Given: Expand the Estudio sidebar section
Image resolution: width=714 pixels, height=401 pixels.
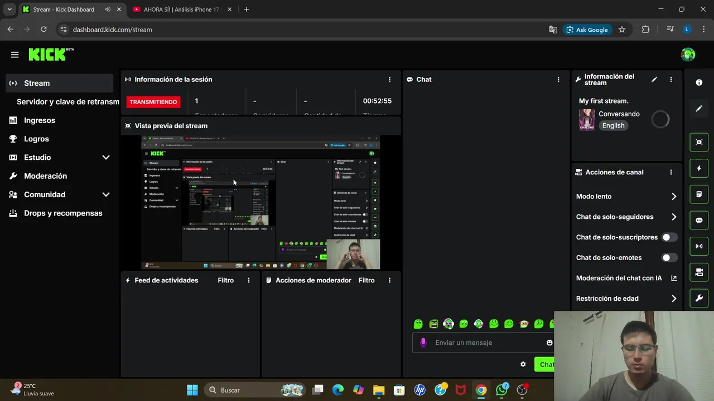Looking at the screenshot, I should 106,158.
